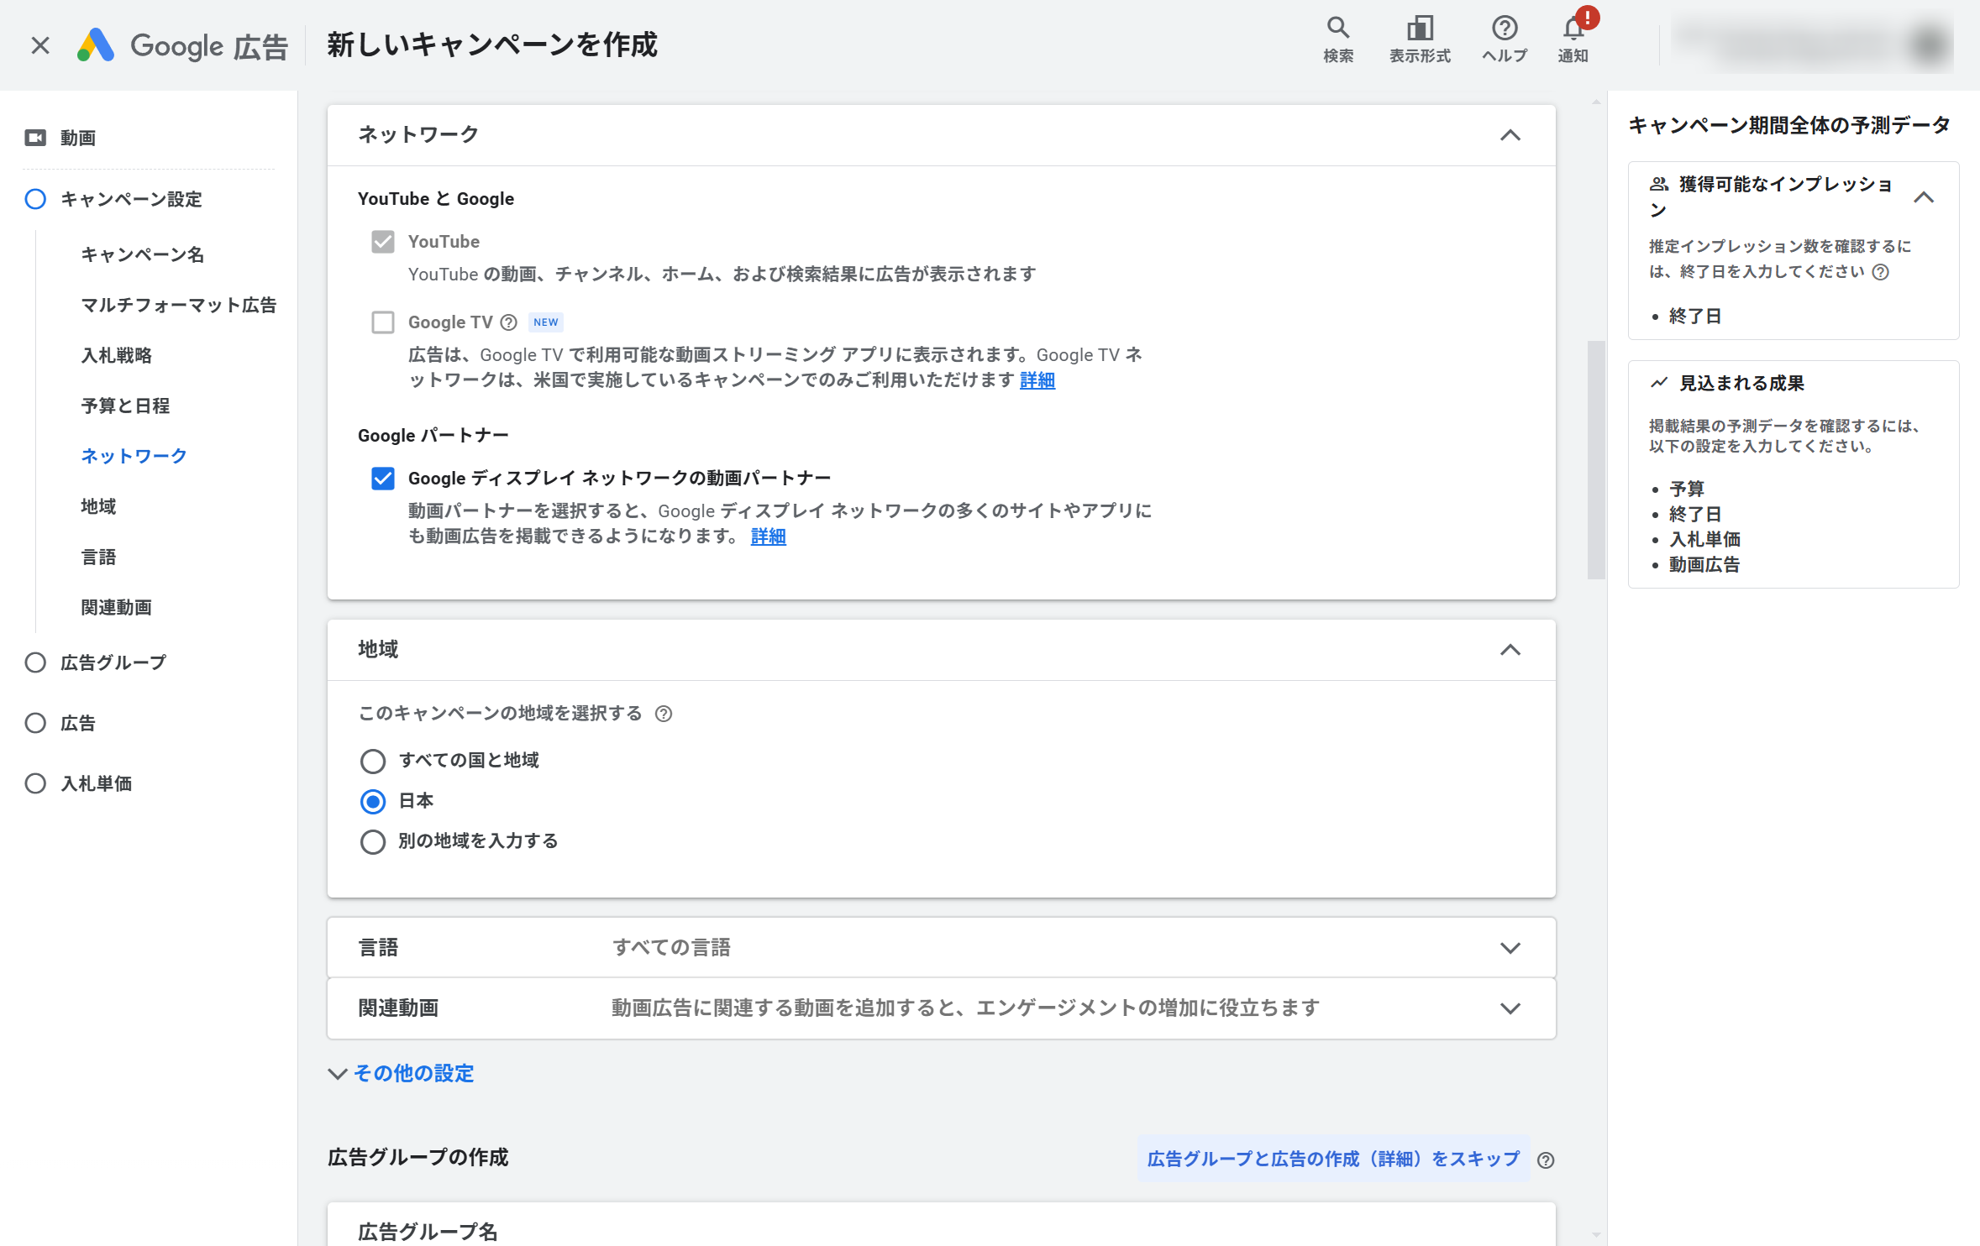Click the circle step icon for キャンペーン設定
Viewport: 1980px width, 1246px height.
35,199
